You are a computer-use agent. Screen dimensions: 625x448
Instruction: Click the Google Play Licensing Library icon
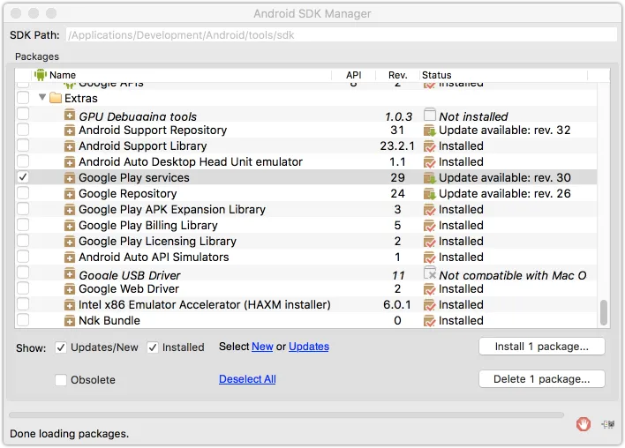coord(70,242)
